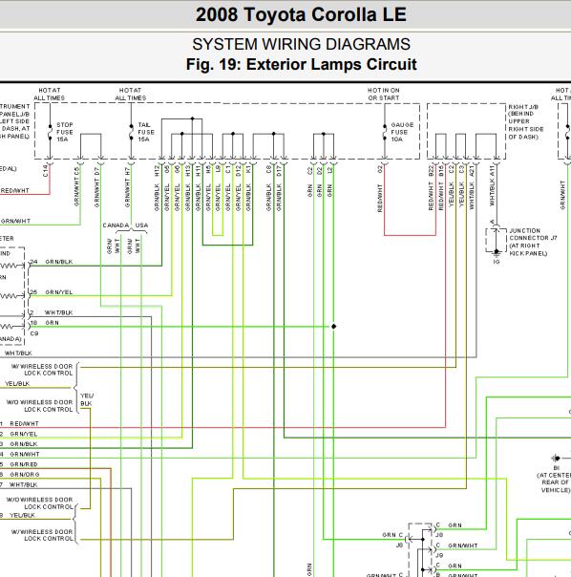571x577 pixels.
Task: Click the '1 RED/WHT' terminal label
Action: click(19, 424)
